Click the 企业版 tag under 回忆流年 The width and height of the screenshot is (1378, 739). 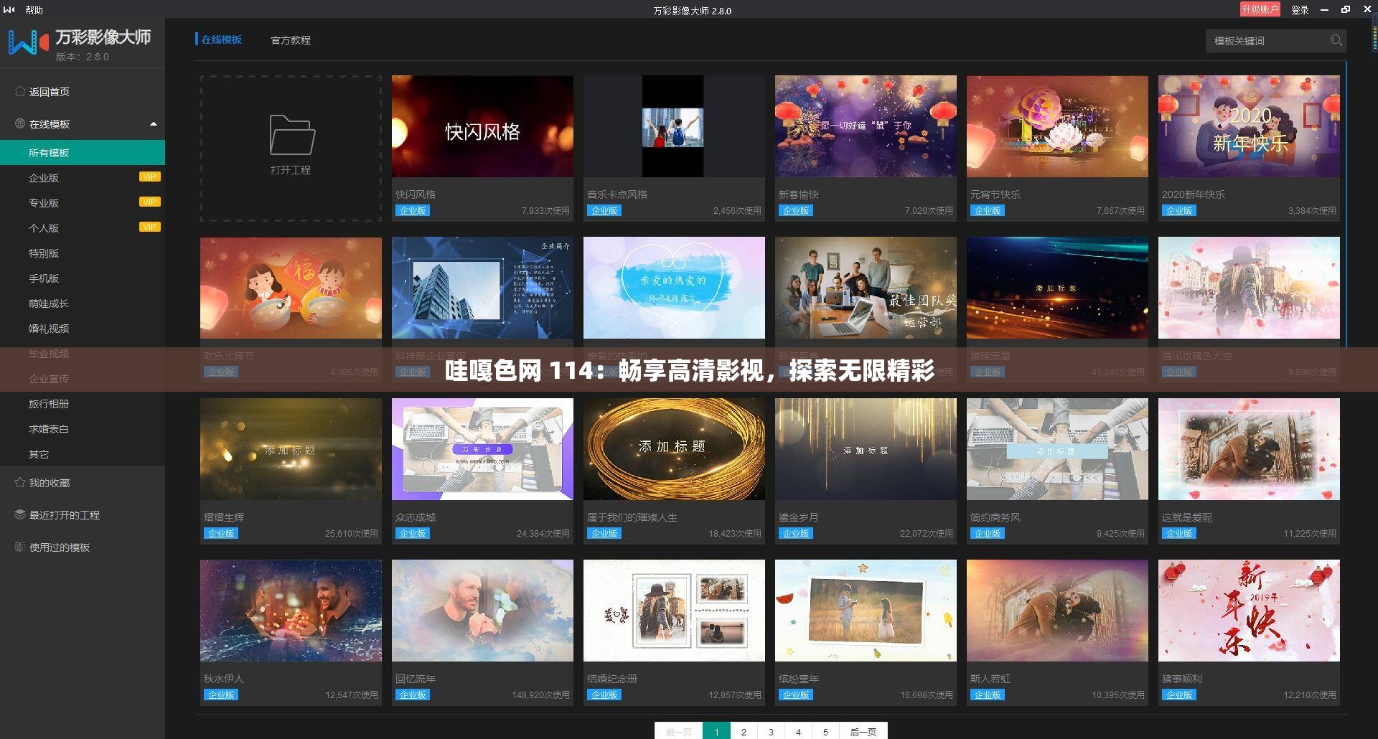[x=413, y=695]
